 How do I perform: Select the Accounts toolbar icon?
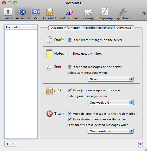22,14
